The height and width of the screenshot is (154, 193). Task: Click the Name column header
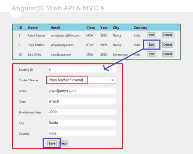tap(32, 28)
